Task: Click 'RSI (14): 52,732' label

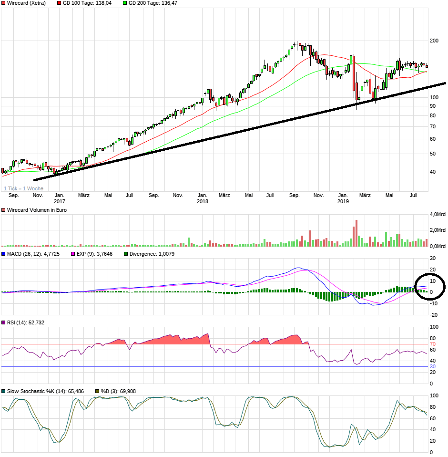Action: click(26, 322)
